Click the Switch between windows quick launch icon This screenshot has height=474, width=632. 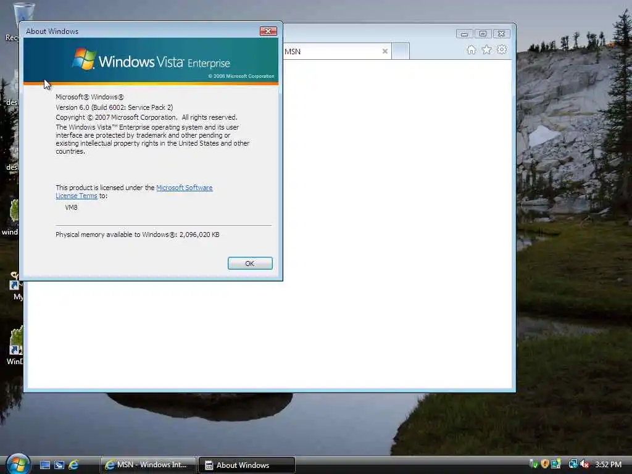point(59,465)
